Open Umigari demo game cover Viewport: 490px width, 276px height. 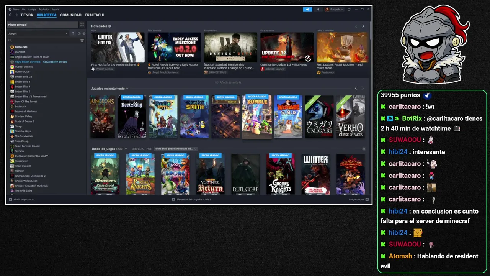319,117
